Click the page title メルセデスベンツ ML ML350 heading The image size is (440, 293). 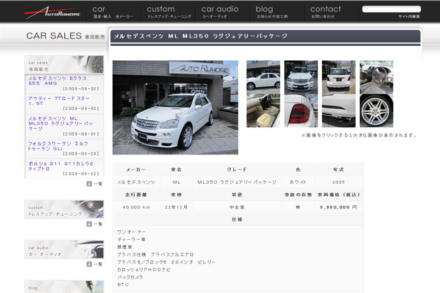[x=201, y=36]
